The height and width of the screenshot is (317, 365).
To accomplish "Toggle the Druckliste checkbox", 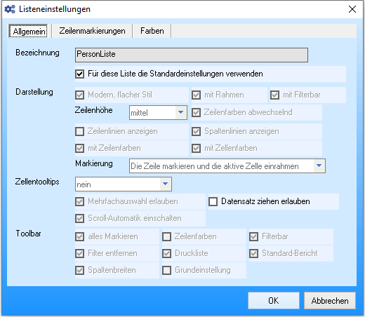I will tap(167, 253).
